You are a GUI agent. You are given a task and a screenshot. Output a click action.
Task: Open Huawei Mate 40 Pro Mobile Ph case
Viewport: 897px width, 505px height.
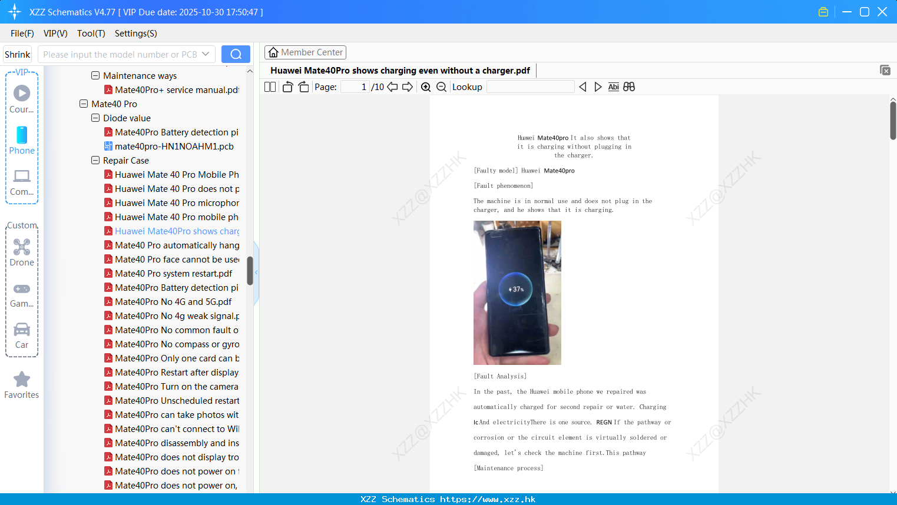click(172, 174)
